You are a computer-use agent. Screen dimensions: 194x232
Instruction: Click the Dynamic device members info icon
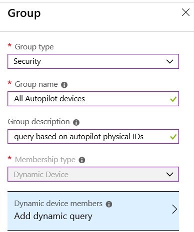[x=109, y=204]
